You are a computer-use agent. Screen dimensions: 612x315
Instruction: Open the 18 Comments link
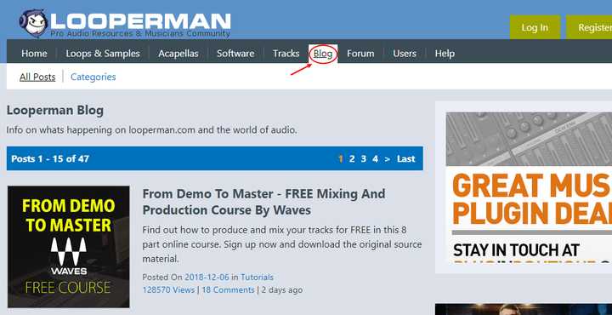coord(228,290)
